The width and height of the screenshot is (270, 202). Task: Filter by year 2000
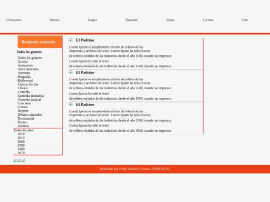tap(21, 142)
